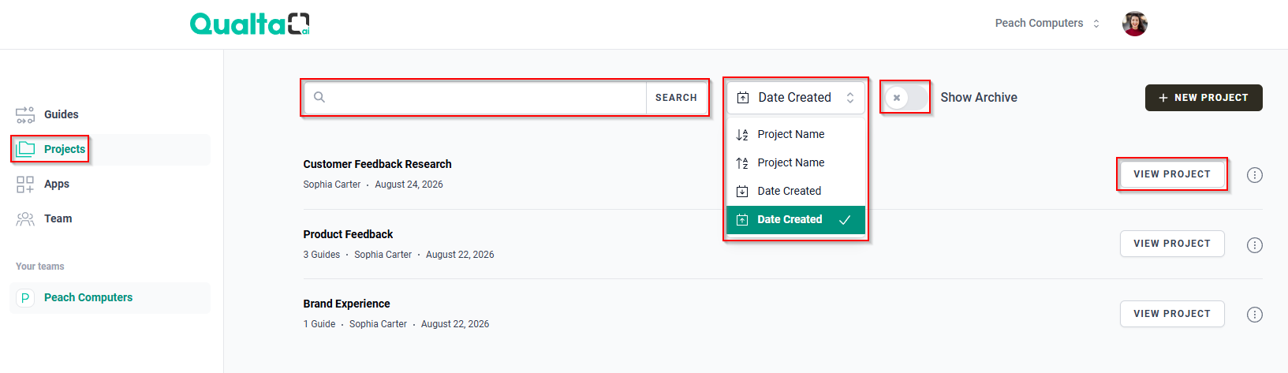Click the Team people icon
The height and width of the screenshot is (373, 1288).
[x=25, y=219]
